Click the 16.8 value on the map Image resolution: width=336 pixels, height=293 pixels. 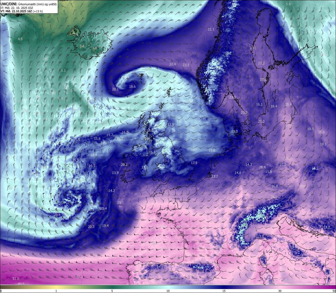(275, 186)
